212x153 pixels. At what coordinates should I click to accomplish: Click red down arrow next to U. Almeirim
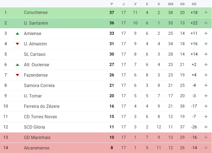[x=17, y=44]
